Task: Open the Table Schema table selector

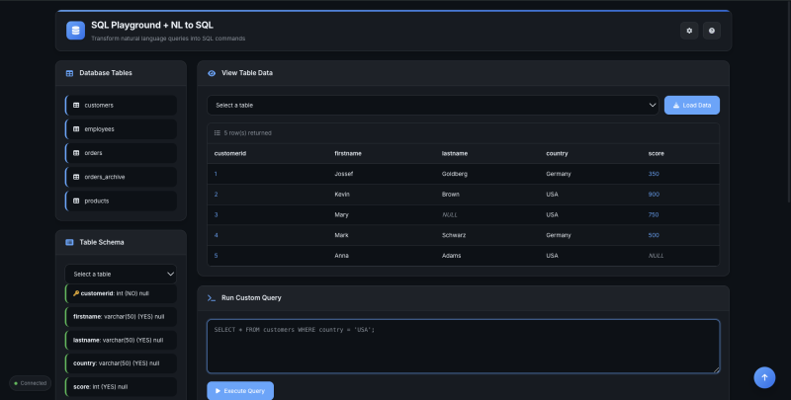Action: coord(121,274)
